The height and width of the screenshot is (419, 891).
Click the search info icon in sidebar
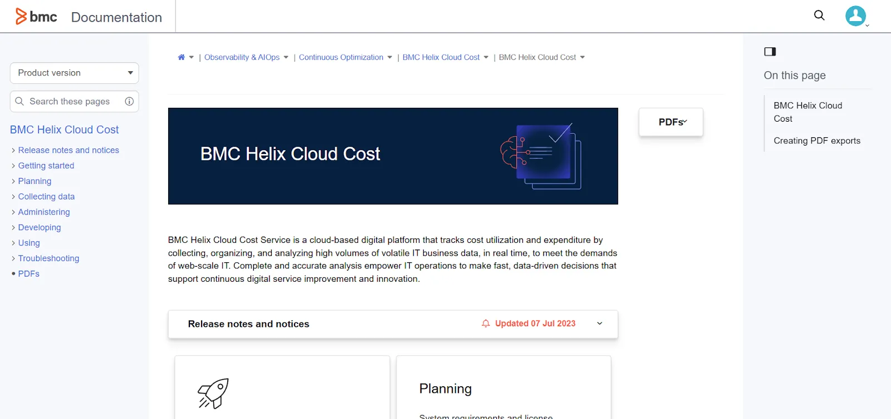[129, 101]
